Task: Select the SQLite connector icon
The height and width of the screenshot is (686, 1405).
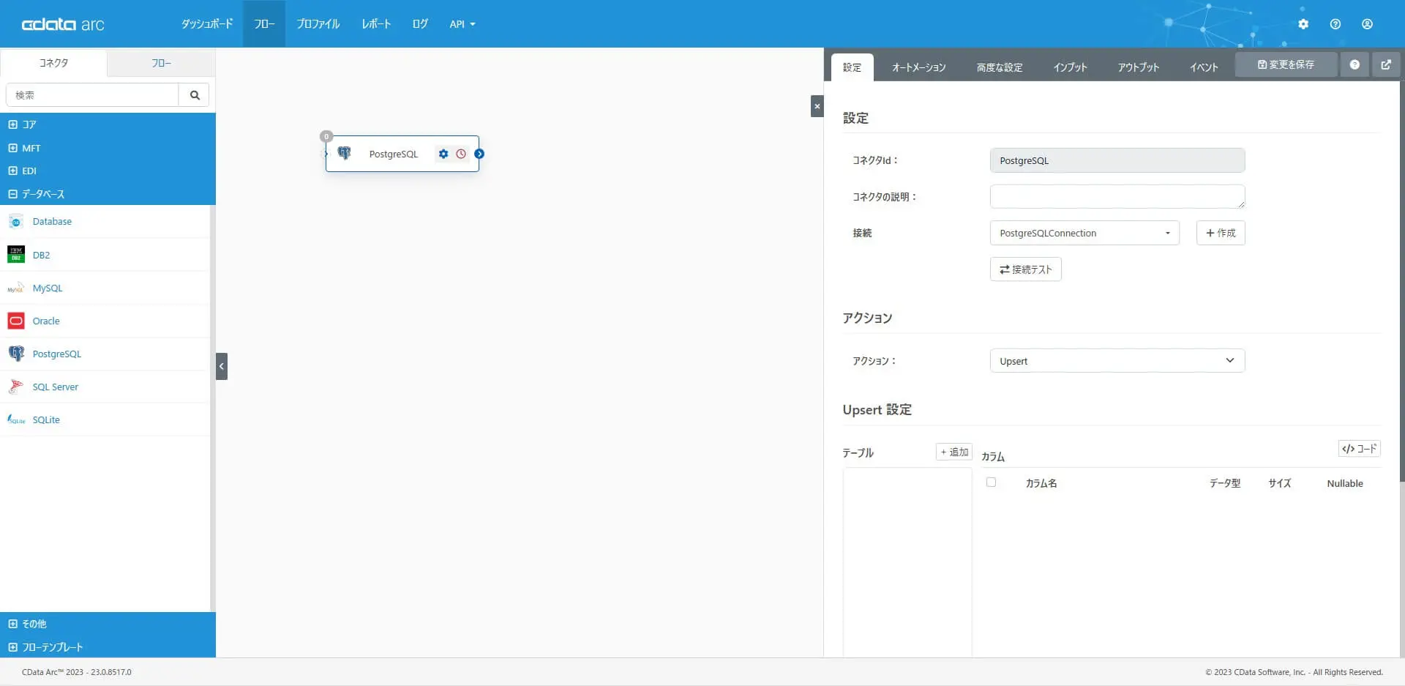Action: pos(16,420)
